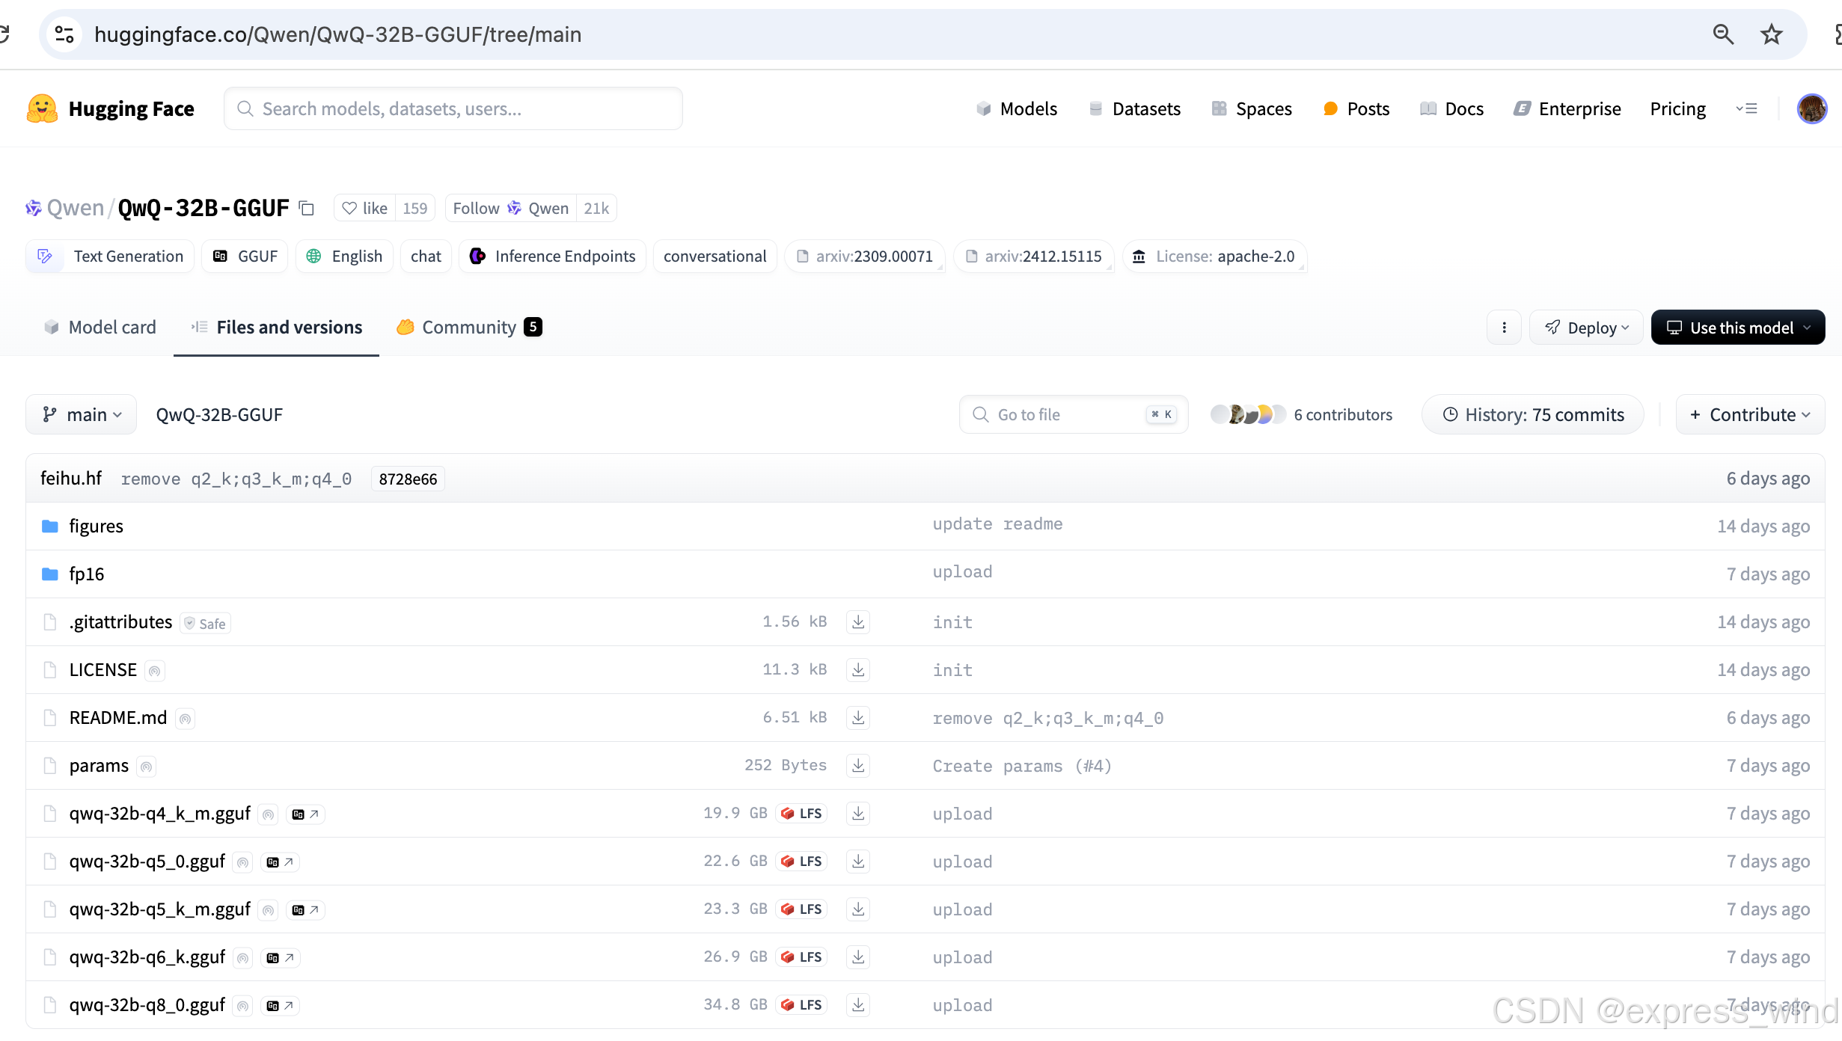Download the LICENSE file

858,670
